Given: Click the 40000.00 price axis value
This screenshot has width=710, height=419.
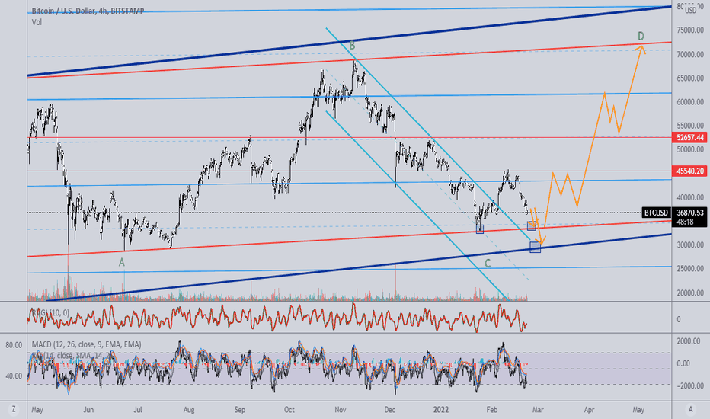Looking at the screenshot, I should point(690,197).
